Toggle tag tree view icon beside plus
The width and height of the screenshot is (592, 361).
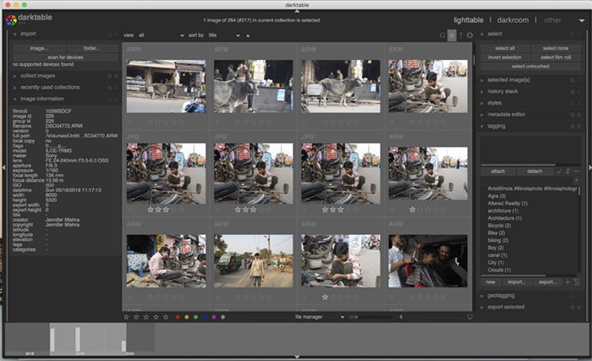577,282
